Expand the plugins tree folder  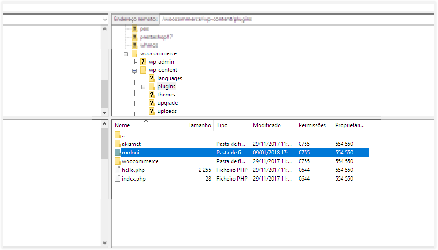click(143, 87)
